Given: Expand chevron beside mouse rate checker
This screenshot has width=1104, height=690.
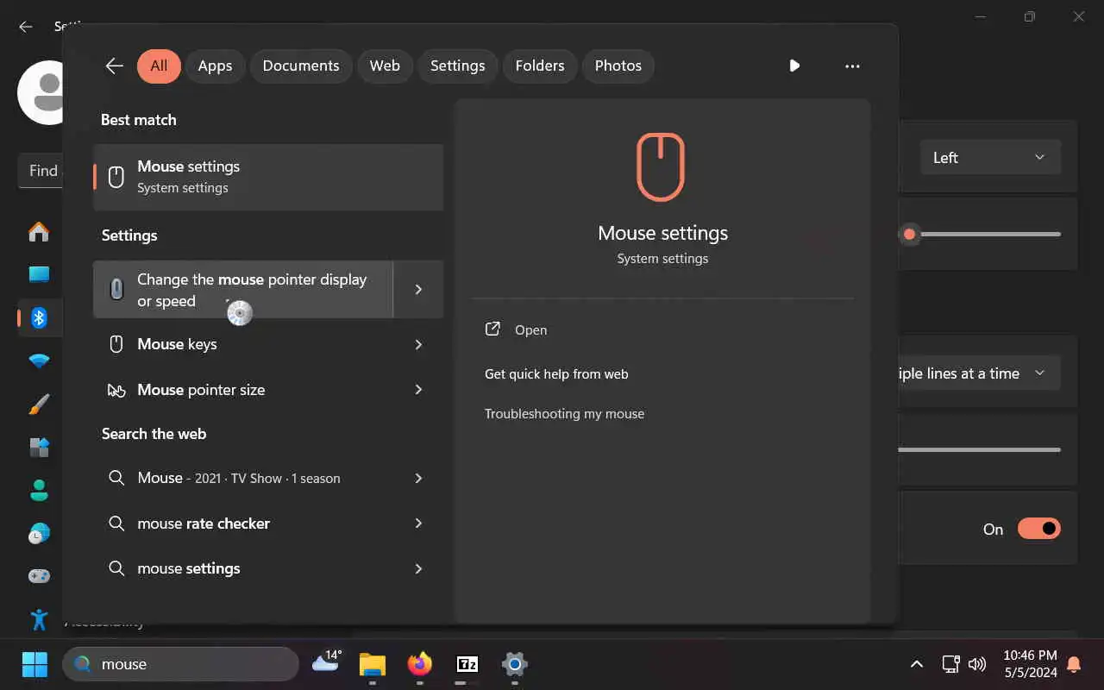Looking at the screenshot, I should pyautogui.click(x=418, y=524).
